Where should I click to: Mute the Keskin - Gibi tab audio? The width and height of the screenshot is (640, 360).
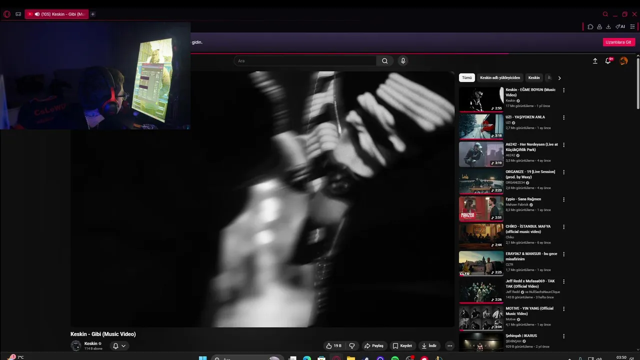coord(37,14)
